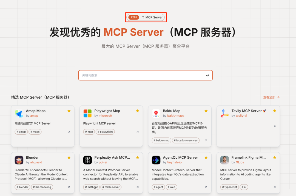
Task: Open the microsoft author link
Action: (106, 116)
